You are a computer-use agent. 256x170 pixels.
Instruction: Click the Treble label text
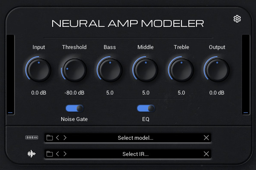click(x=182, y=47)
